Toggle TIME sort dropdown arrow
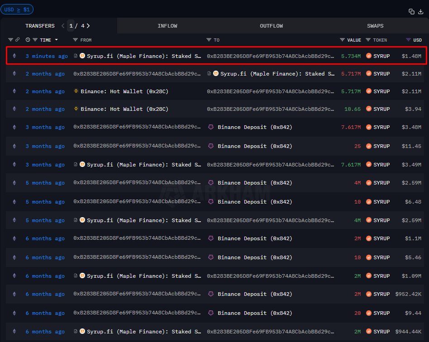Viewport: 429px width, 342px height. pos(57,40)
